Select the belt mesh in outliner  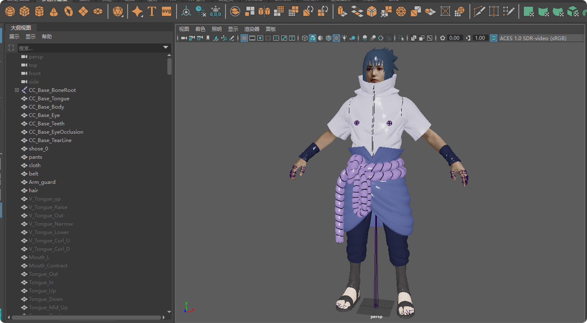pos(33,174)
